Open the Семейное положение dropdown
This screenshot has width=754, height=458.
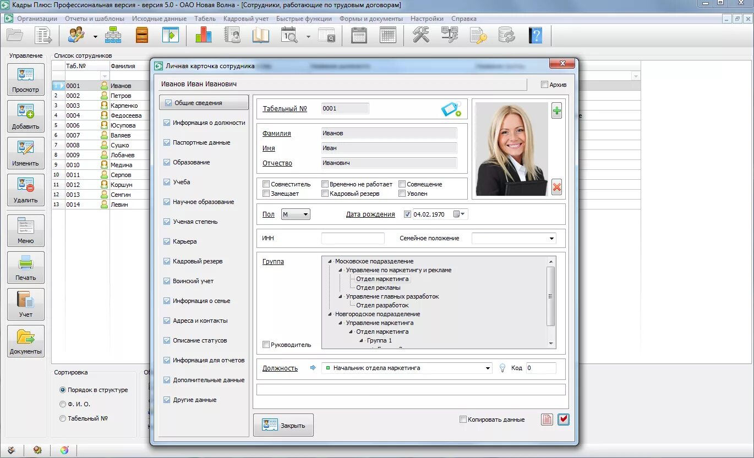(551, 239)
